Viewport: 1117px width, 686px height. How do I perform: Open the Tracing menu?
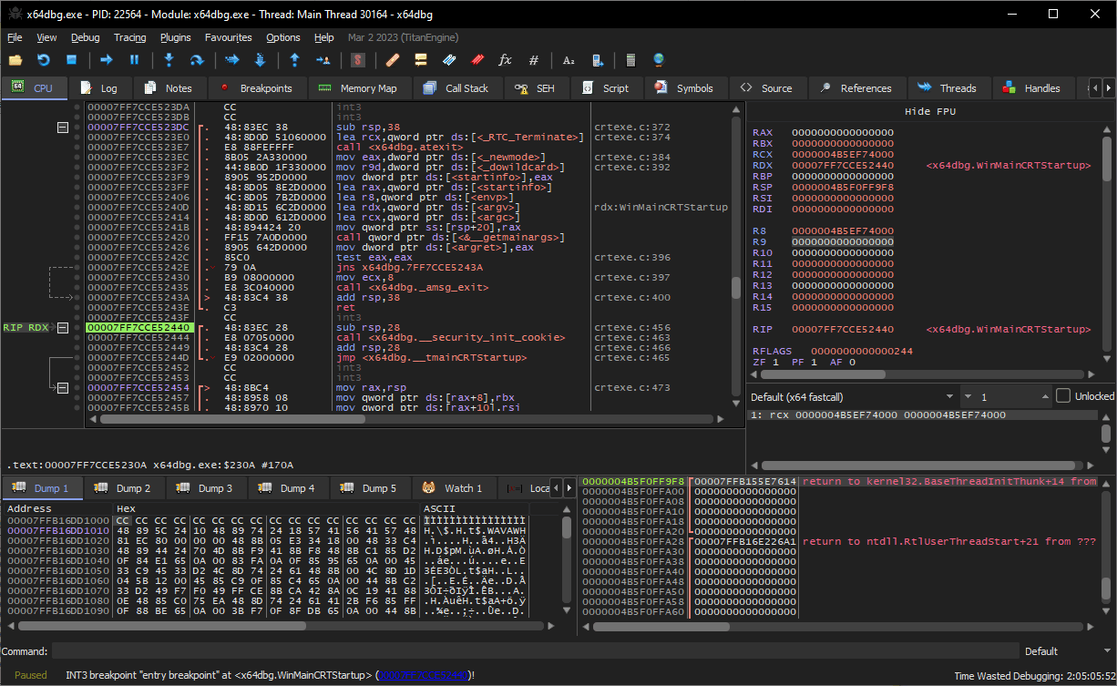coord(128,37)
